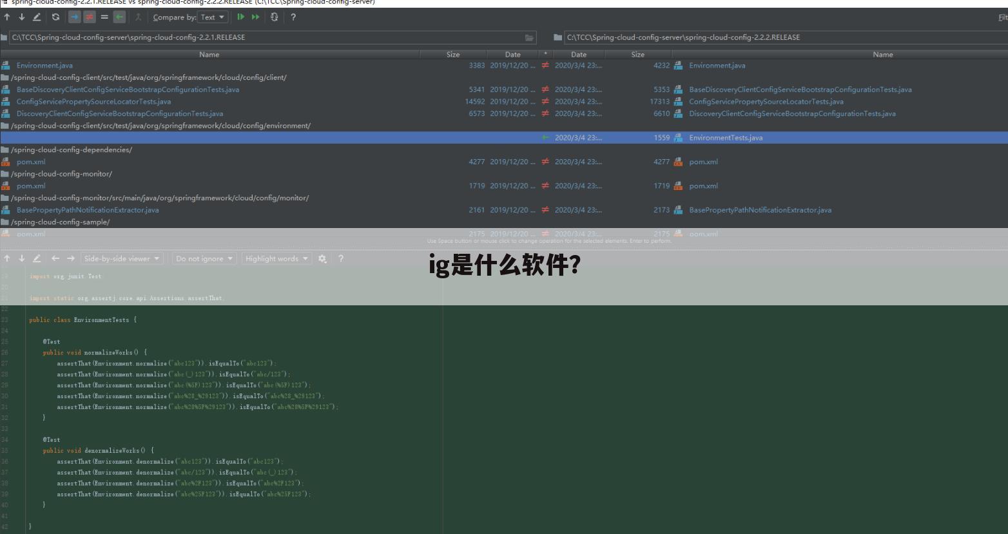
Task: Select left DiscoveryClientConfigServiceBootstrapConfigurationTests.java
Action: coord(120,114)
